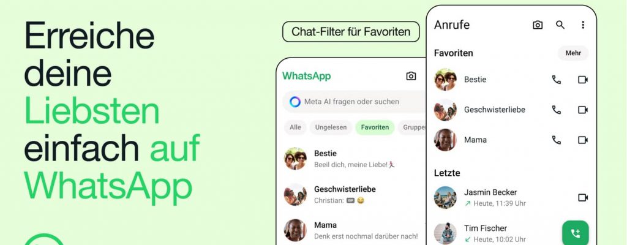Select the Ungelesen chat filter
627x245 pixels.
click(x=331, y=127)
